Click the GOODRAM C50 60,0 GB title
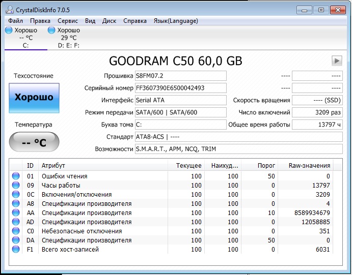 pos(176,61)
